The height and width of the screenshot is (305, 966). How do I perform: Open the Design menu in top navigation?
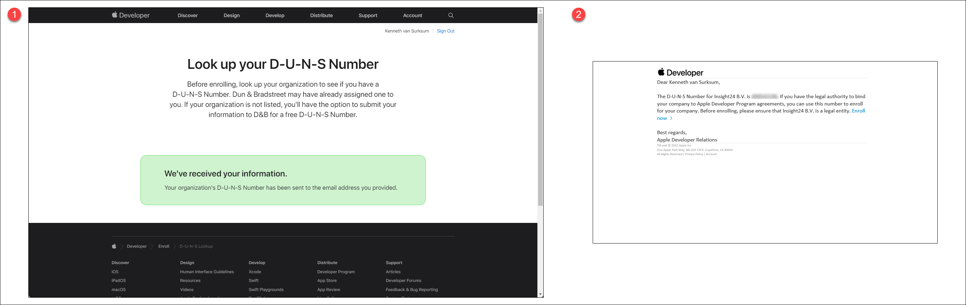[x=231, y=15]
